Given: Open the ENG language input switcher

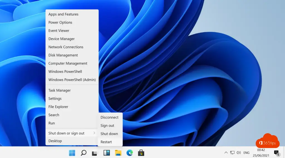Looking at the screenshot, I should coord(246,153).
